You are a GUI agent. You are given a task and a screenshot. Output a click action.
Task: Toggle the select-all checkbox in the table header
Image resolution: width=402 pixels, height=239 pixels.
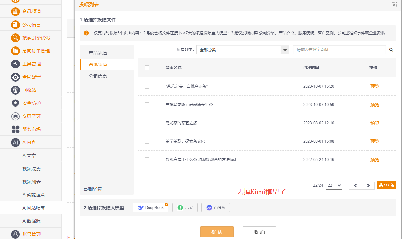(147, 68)
